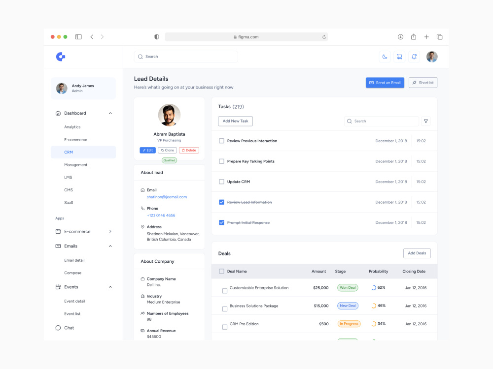
Task: Click the Send an Email button
Action: 385,83
